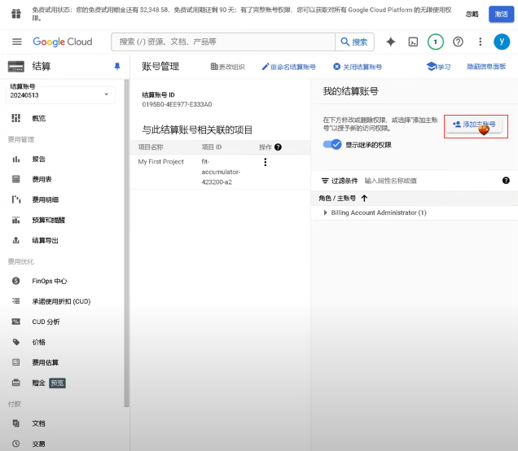The height and width of the screenshot is (451, 518).
Task: Focus the top search input field
Action: click(223, 42)
